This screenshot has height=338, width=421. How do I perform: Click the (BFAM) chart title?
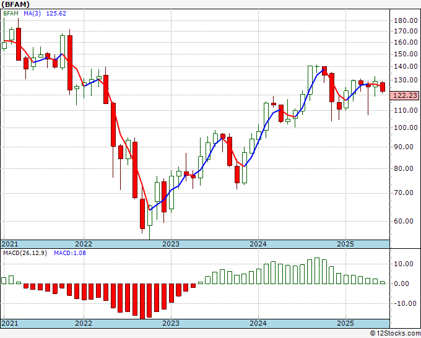[x=15, y=4]
